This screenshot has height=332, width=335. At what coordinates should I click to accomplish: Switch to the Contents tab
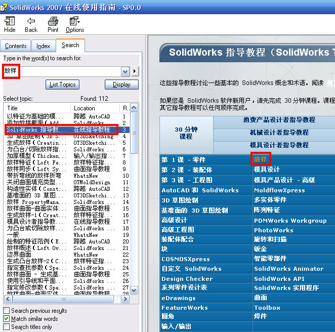point(16,46)
